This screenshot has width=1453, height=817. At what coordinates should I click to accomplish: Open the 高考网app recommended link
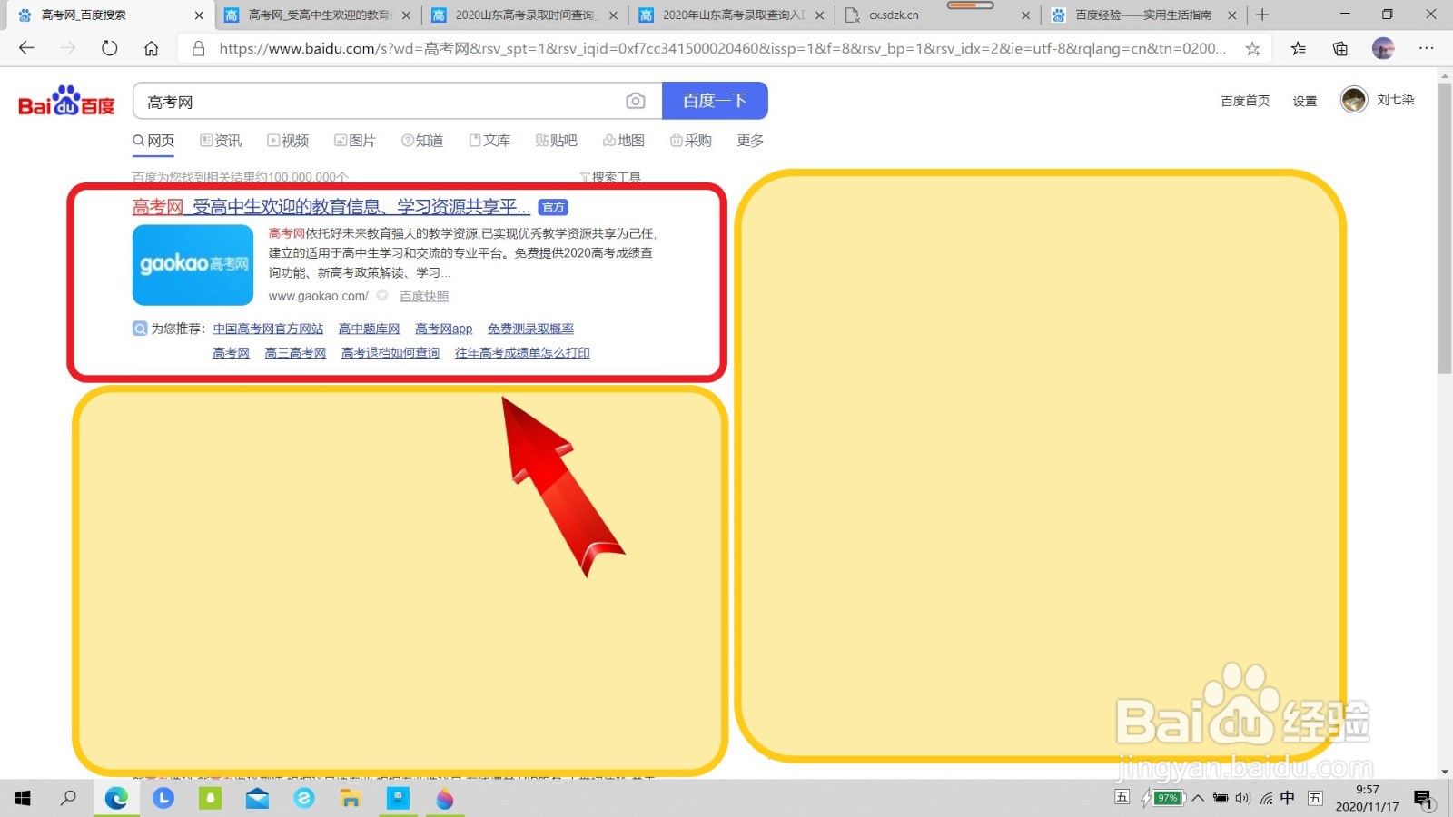443,329
